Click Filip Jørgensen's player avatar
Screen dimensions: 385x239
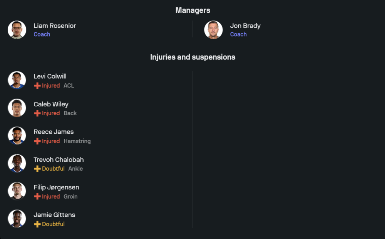coord(17,191)
